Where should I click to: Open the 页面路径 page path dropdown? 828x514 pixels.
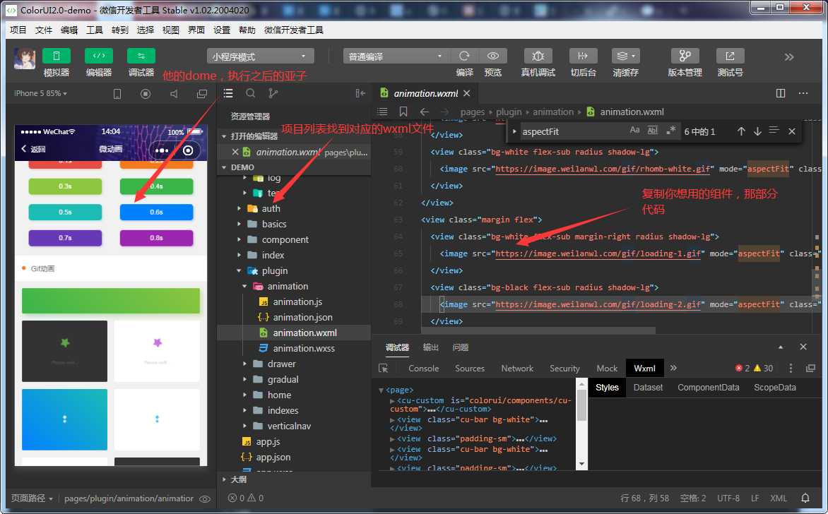32,498
